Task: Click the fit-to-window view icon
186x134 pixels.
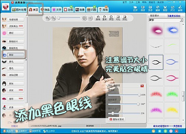Action: point(84,18)
